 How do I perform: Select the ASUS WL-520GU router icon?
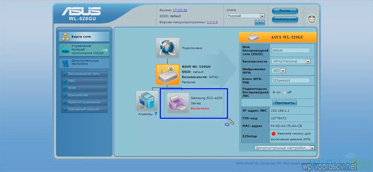(168, 75)
